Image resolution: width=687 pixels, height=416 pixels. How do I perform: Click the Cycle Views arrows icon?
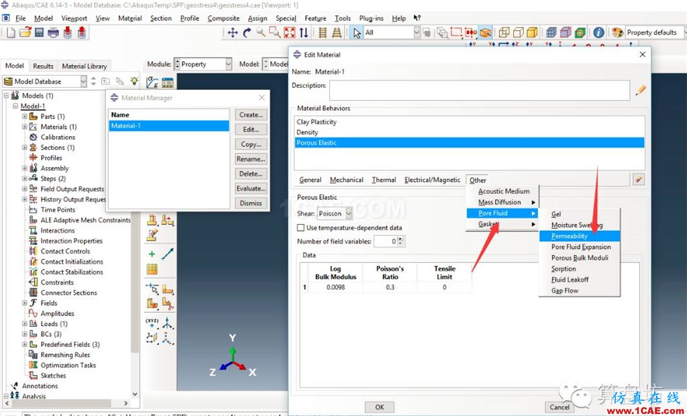point(304,32)
